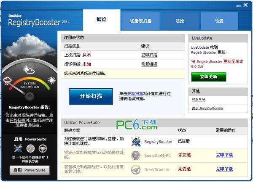This screenshot has height=182, width=253.
Task: Download DriverScanner via 立即下载 link
Action: pyautogui.click(x=224, y=169)
